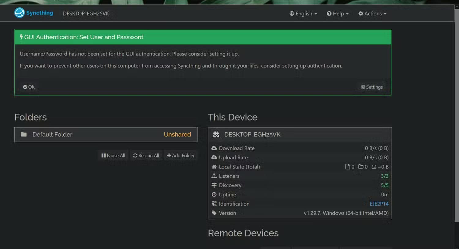459x249 pixels.
Task: Click the Discovery antenna icon
Action: (x=214, y=185)
